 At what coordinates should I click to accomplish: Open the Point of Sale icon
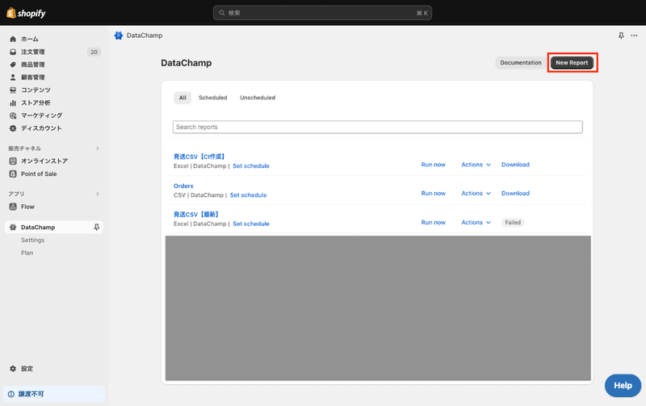(x=13, y=174)
